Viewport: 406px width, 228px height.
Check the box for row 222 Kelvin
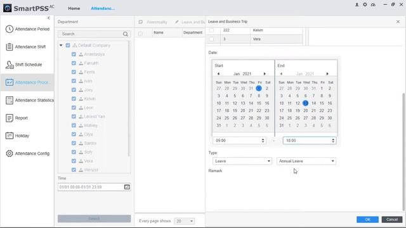211,30
